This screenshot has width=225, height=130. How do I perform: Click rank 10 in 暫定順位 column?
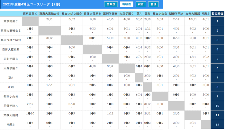pos(217,106)
